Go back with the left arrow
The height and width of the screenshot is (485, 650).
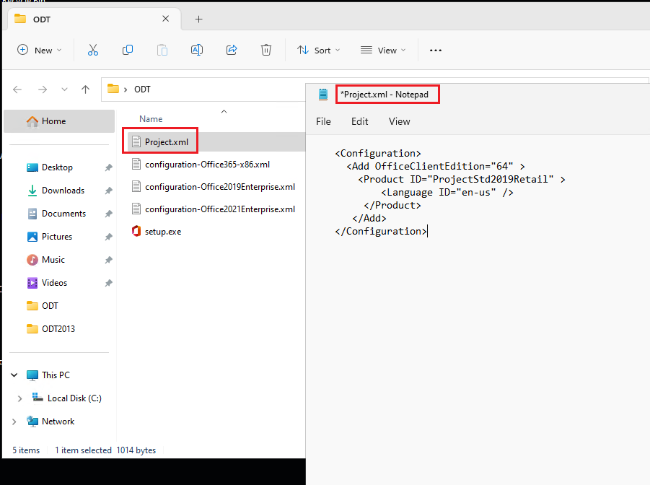click(x=17, y=89)
